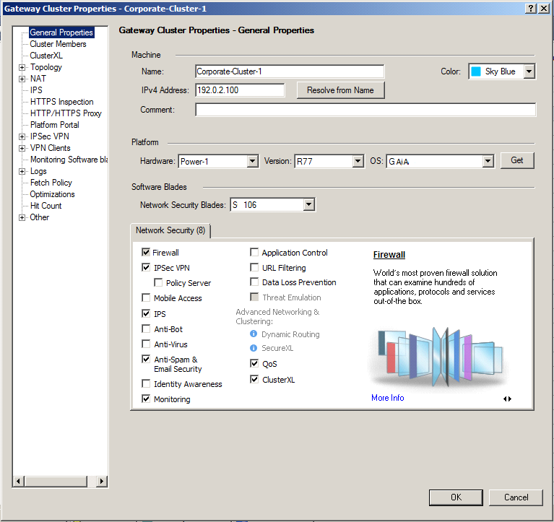The image size is (554, 522).
Task: Open the ClusterXL tree page
Action: (x=46, y=56)
